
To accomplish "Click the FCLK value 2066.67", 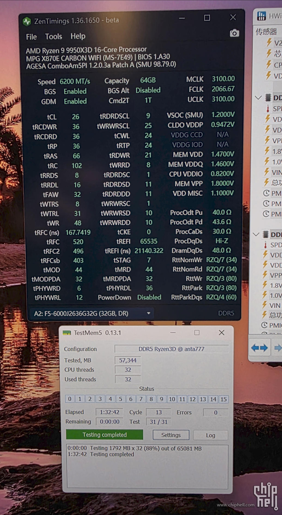I will click(223, 89).
